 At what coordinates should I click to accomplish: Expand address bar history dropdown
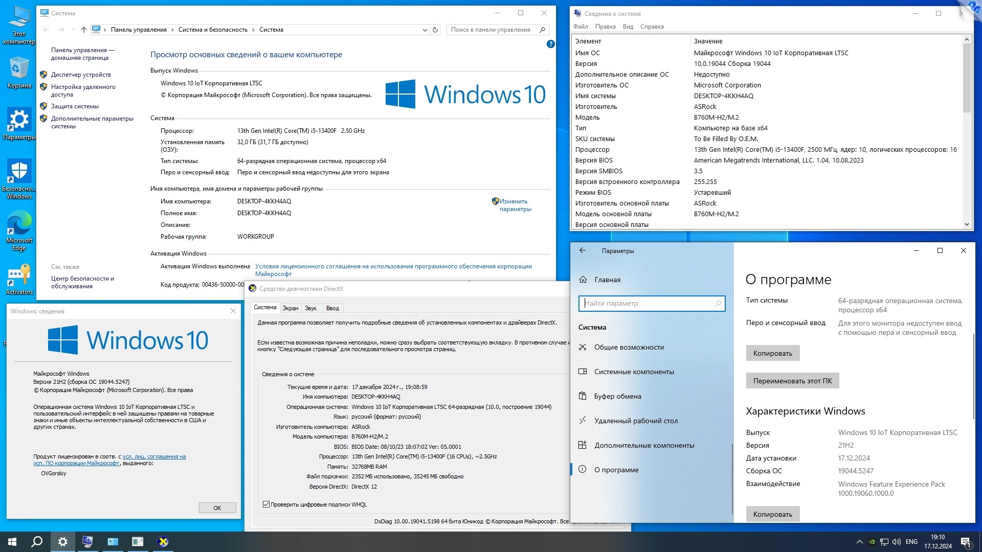coord(425,30)
